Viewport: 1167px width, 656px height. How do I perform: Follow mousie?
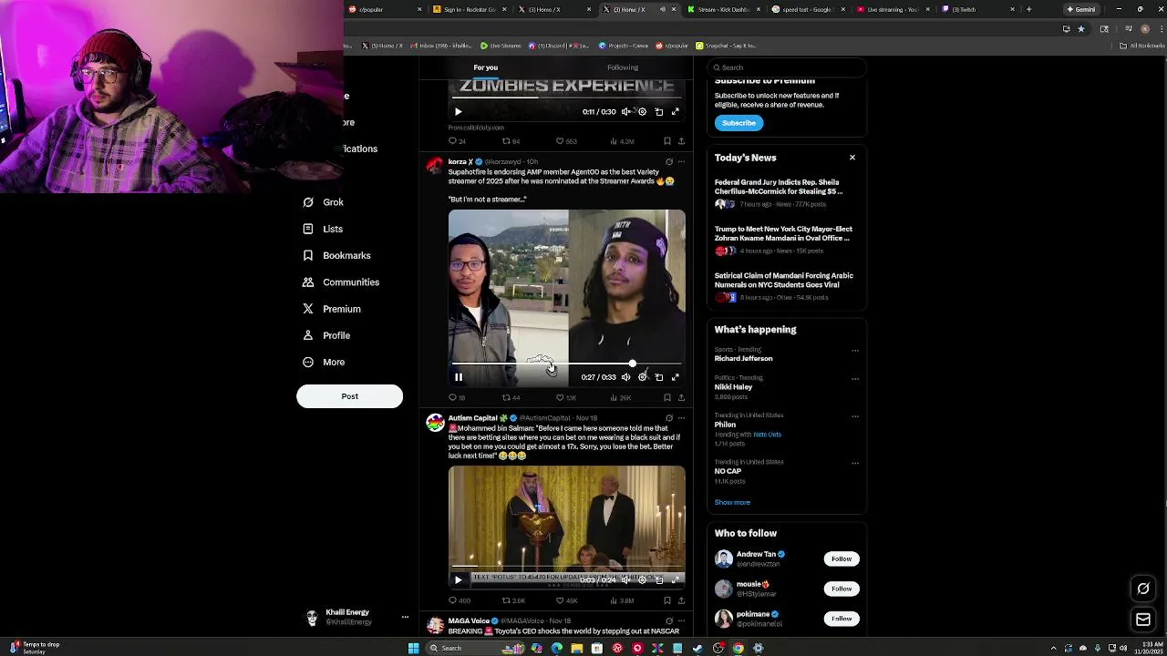click(842, 589)
